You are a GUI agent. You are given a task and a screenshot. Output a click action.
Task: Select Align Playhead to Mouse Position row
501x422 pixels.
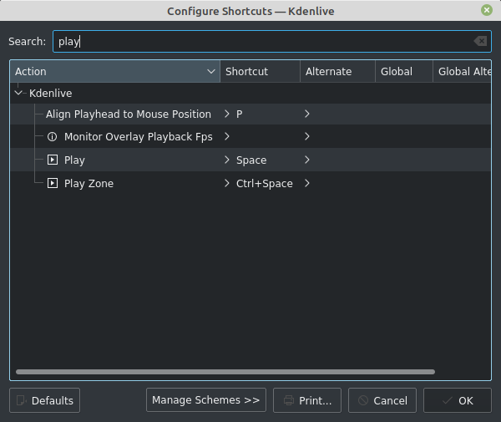(250, 114)
